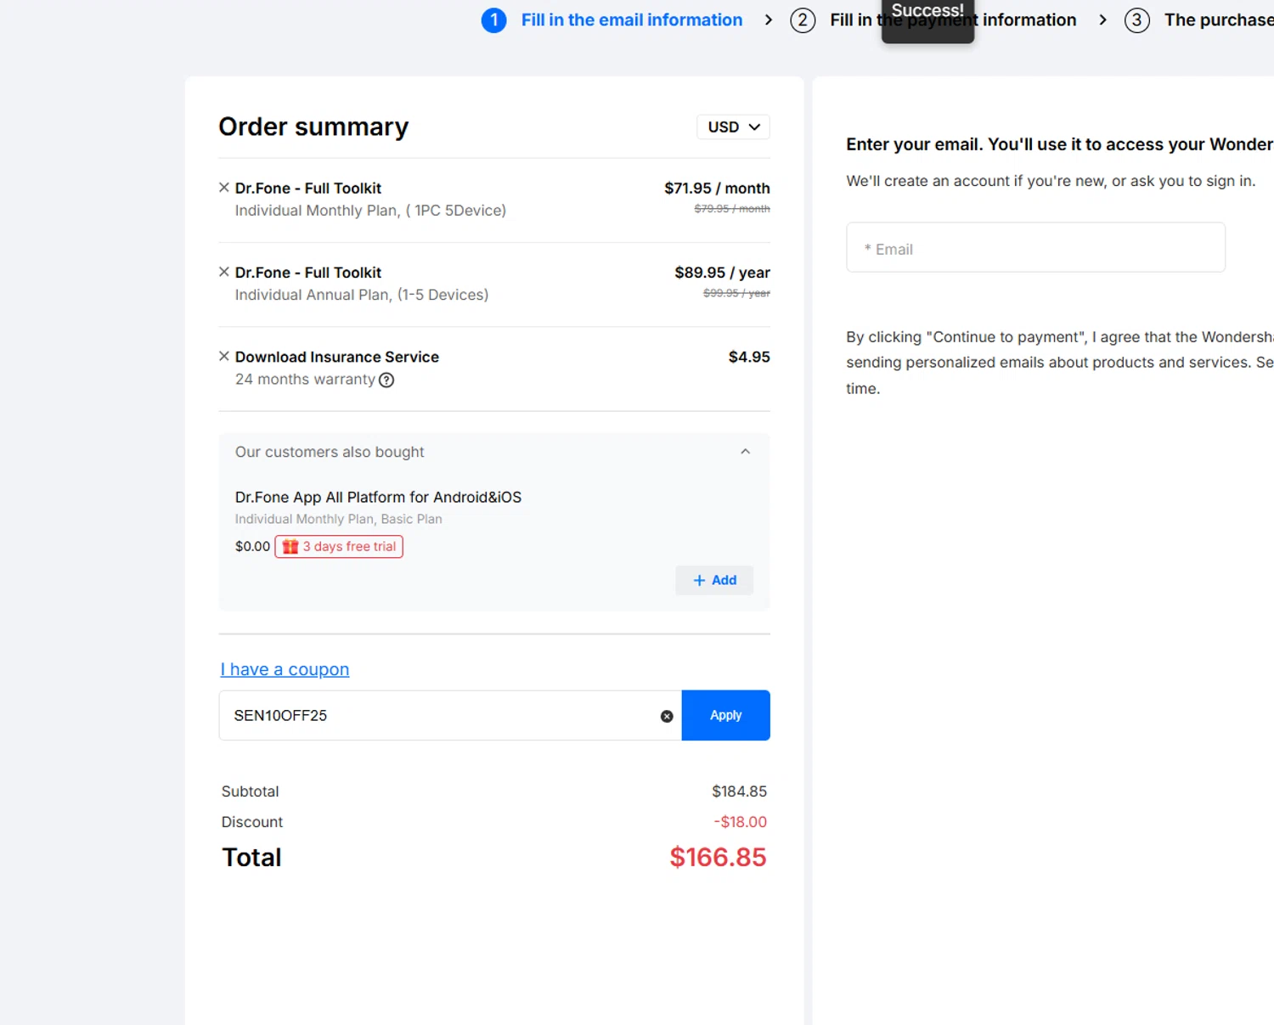Remove Dr.Fone Full Toolkit Monthly Plan item
Screen dimensions: 1274x1025
pyautogui.click(x=224, y=188)
